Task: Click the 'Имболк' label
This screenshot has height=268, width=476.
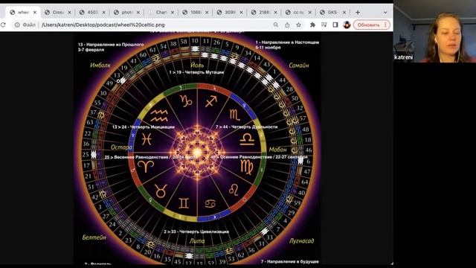Action: (100, 65)
